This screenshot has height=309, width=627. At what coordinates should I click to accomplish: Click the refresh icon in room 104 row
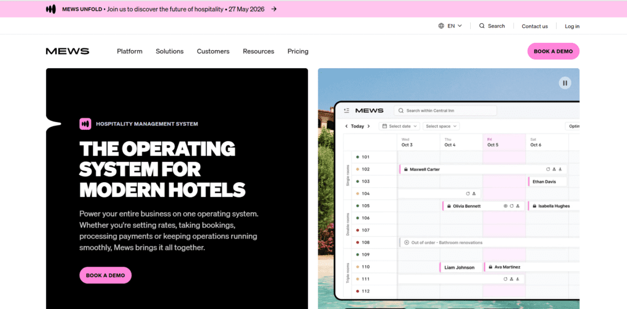pyautogui.click(x=468, y=194)
